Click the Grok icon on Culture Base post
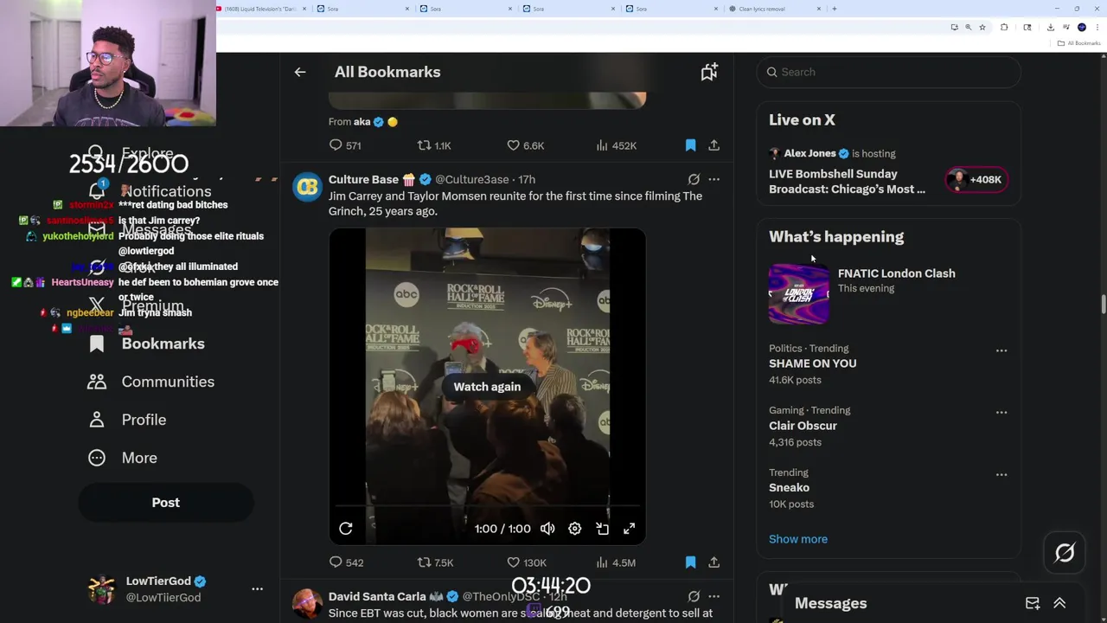1107x623 pixels. (x=694, y=179)
